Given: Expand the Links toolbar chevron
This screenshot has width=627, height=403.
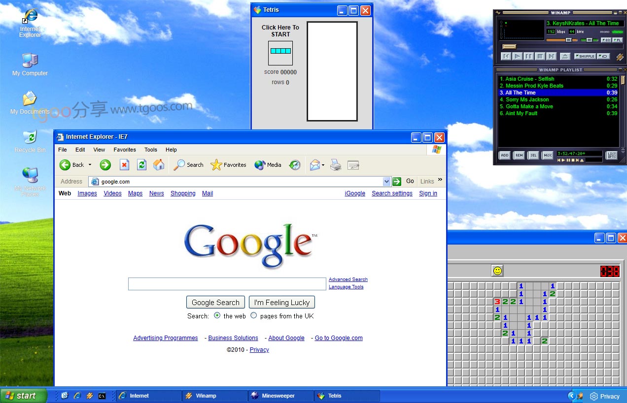Looking at the screenshot, I should 440,180.
